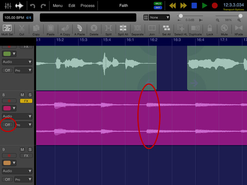Viewport: 247px width, 185px height.
Task: Choose the A Copy tool
Action: 65,30
